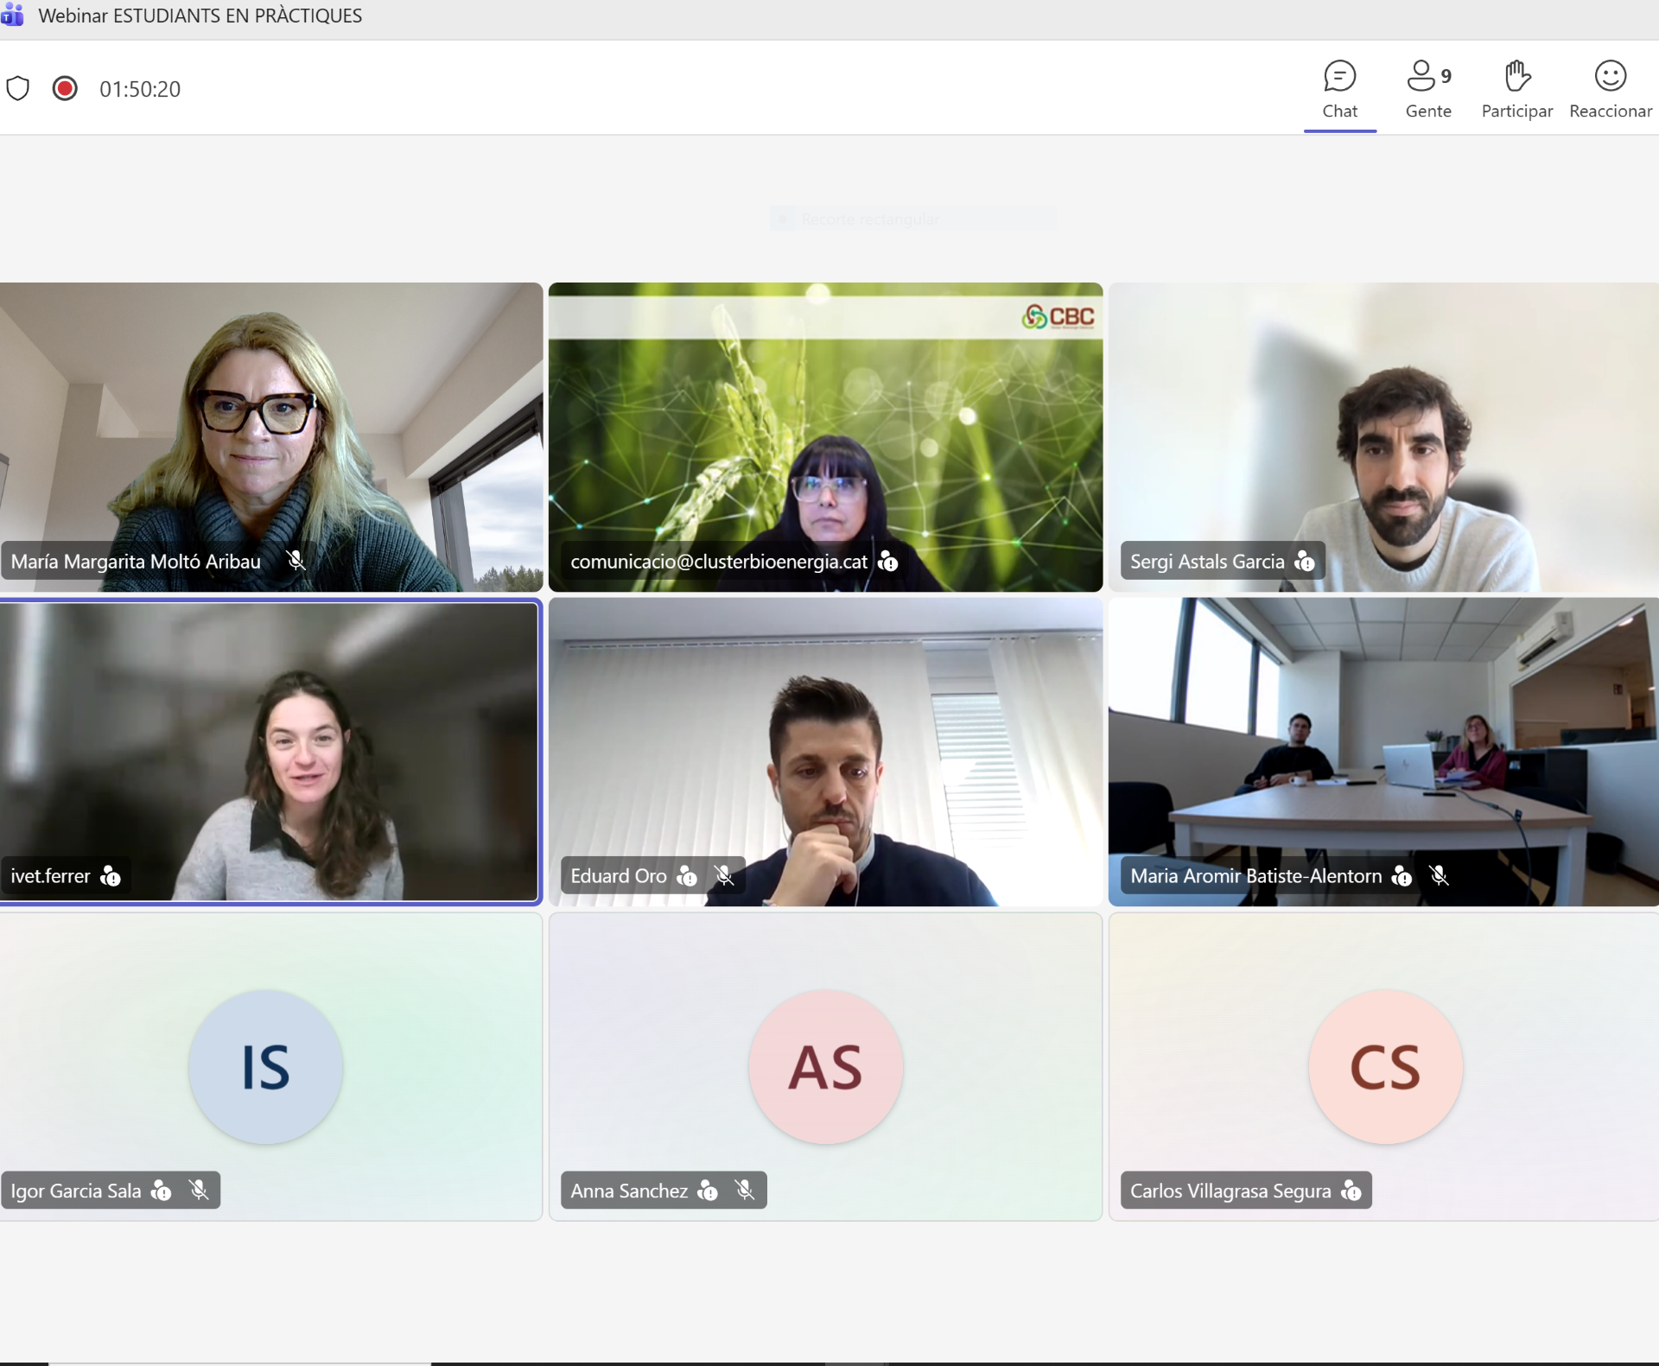Click the muted mic icon on Eduard Oro

pos(724,876)
